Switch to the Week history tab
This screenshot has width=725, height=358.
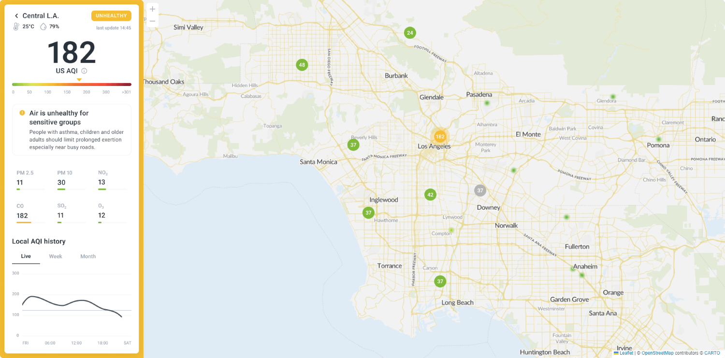click(56, 257)
